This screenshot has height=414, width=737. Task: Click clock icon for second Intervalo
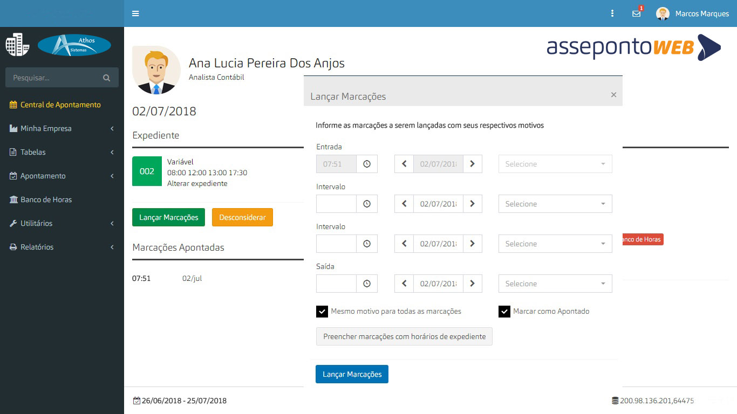[x=367, y=244]
